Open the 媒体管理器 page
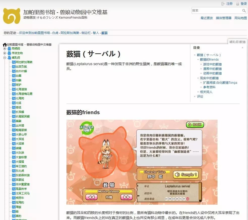 [224, 18]
